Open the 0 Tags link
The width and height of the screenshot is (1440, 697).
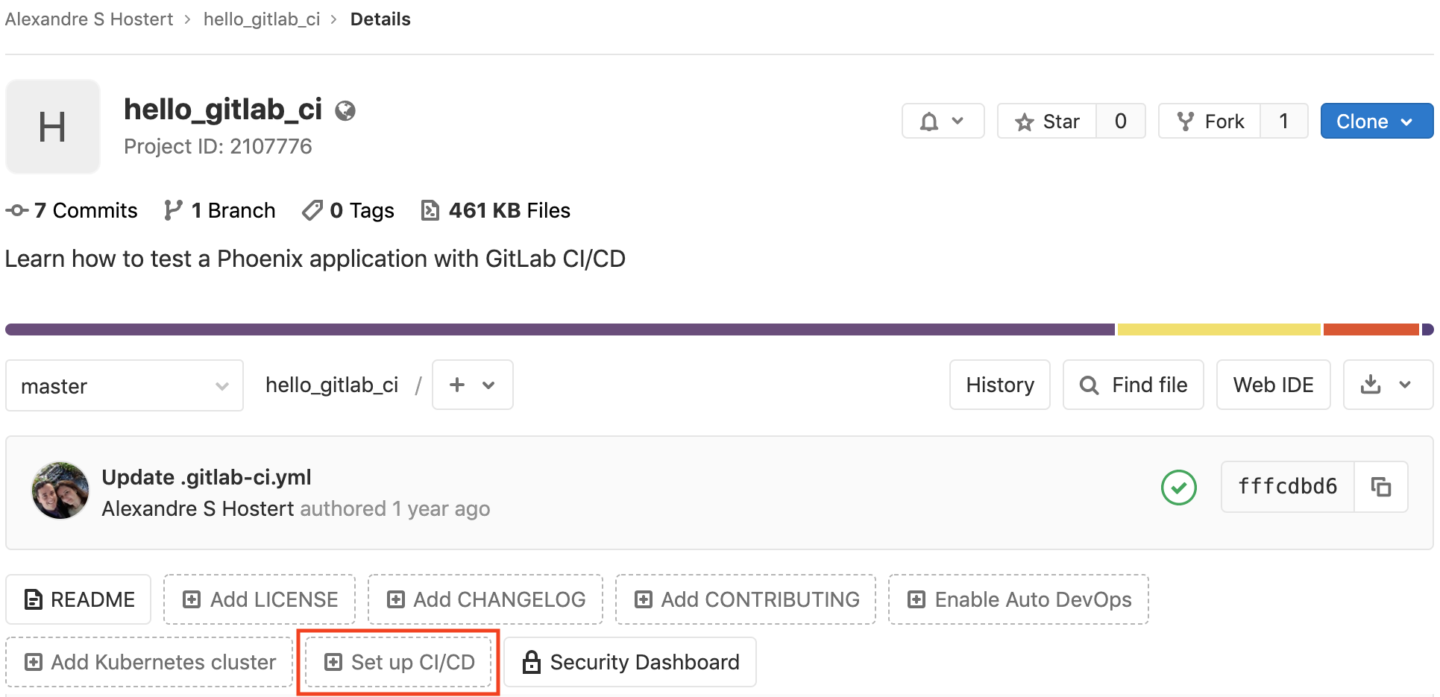point(348,211)
